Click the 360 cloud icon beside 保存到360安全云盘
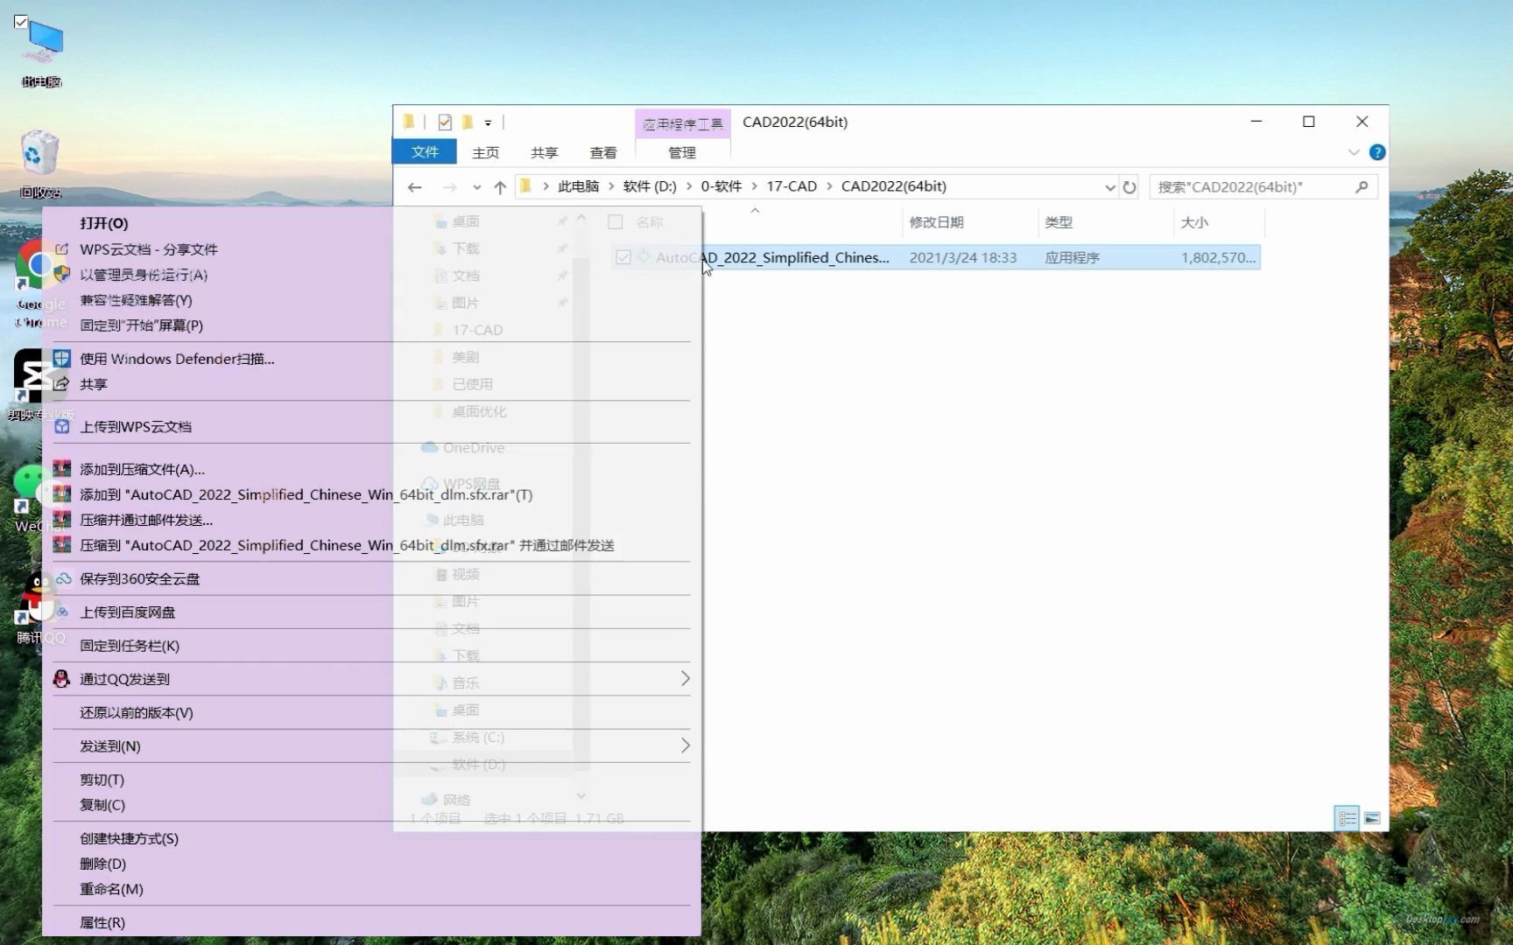Image resolution: width=1513 pixels, height=945 pixels. coord(63,578)
